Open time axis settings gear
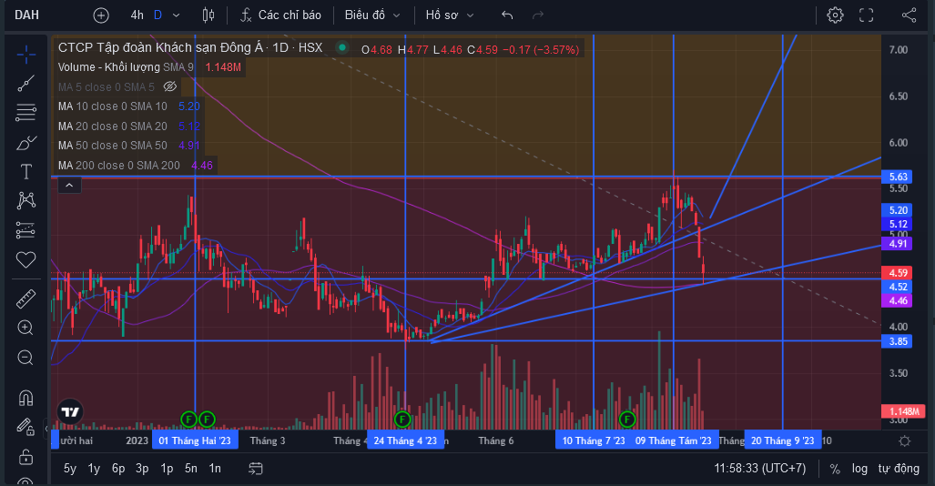935x486 pixels. click(x=905, y=441)
